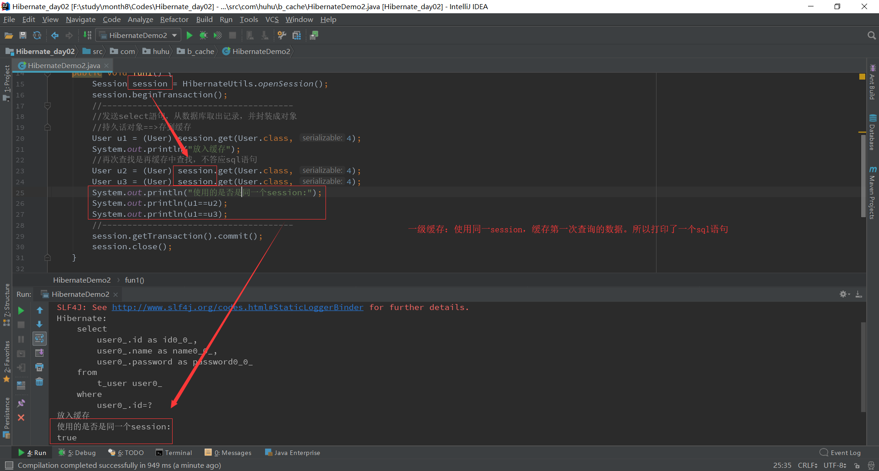Synchronize files using the refresh icon
The height and width of the screenshot is (471, 879).
tap(37, 35)
